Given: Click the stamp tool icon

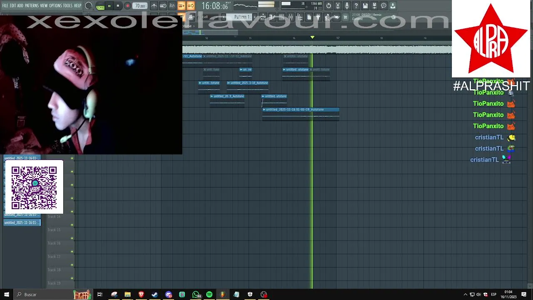Looking at the screenshot, I should tap(191, 17).
